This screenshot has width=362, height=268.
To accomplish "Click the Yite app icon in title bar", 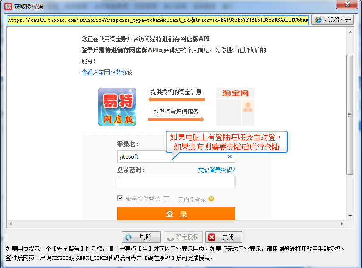I will [x=8, y=7].
